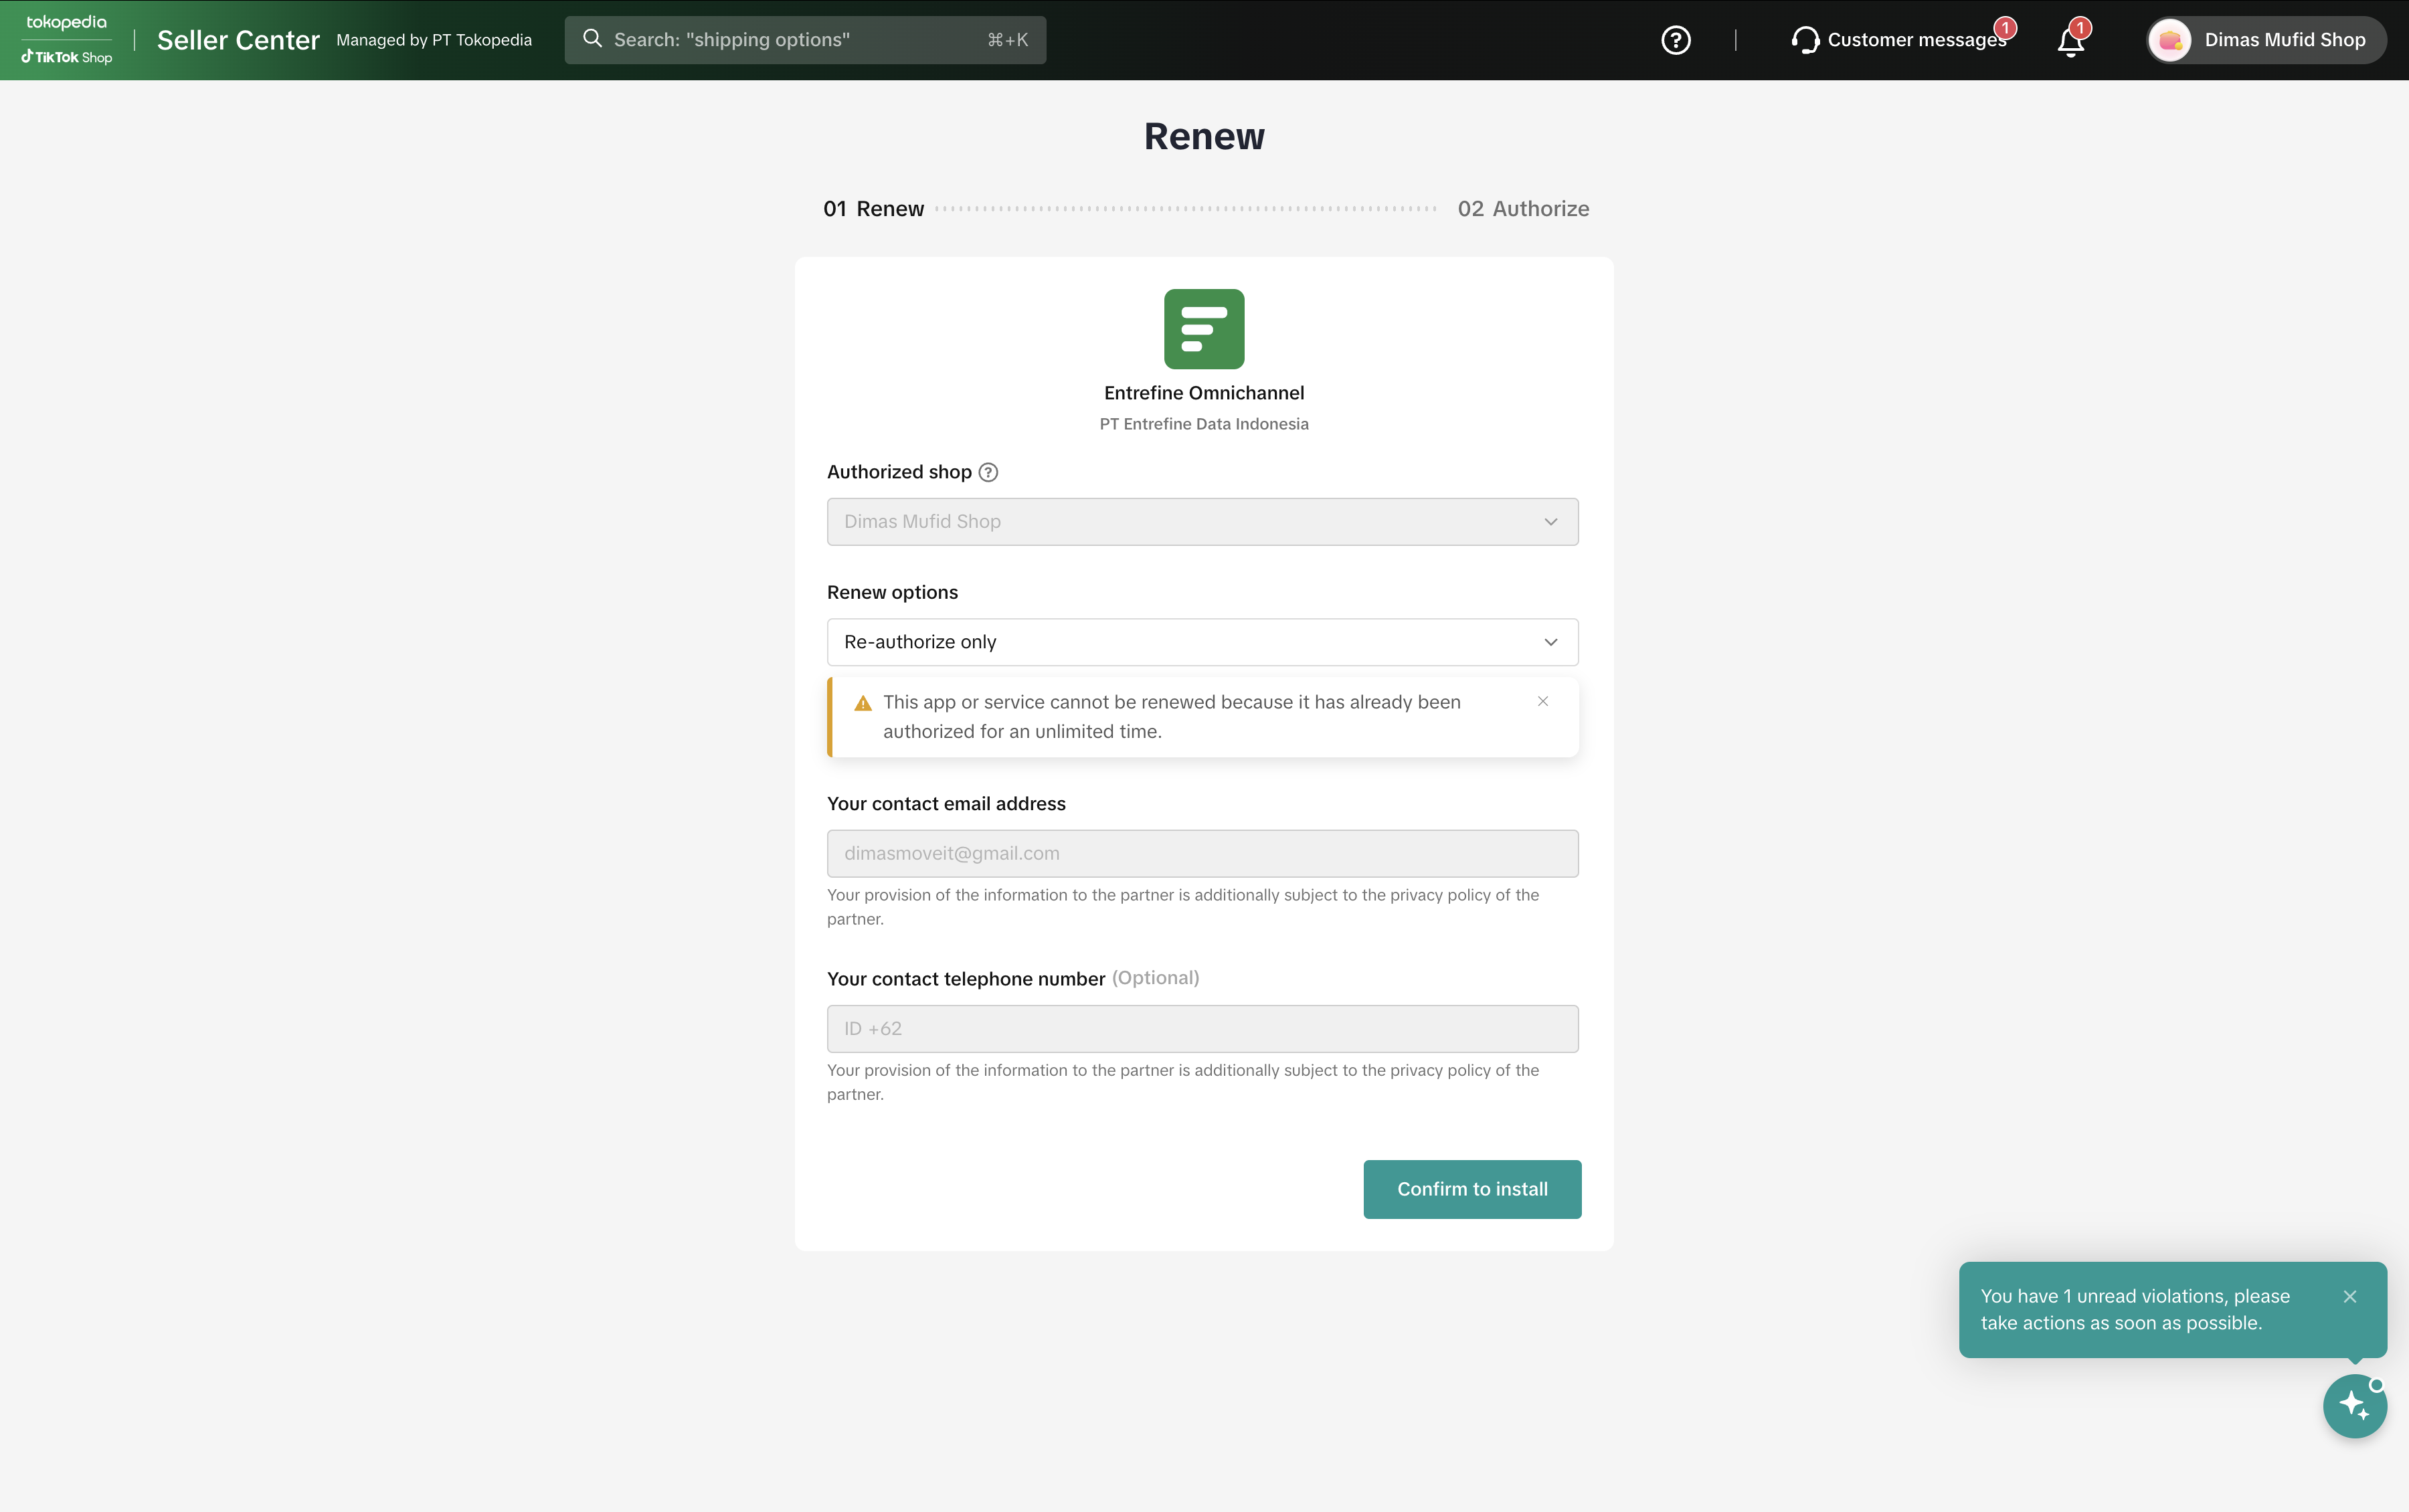Open the Dimas Mufid Shop account menu
The width and height of the screenshot is (2409, 1512).
pos(2266,40)
